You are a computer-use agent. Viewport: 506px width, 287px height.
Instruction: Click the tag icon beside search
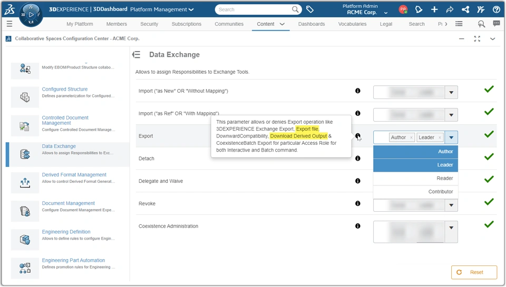click(x=310, y=9)
